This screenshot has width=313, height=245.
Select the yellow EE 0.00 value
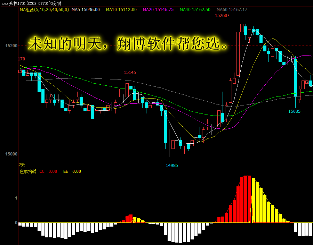[x=72, y=171]
